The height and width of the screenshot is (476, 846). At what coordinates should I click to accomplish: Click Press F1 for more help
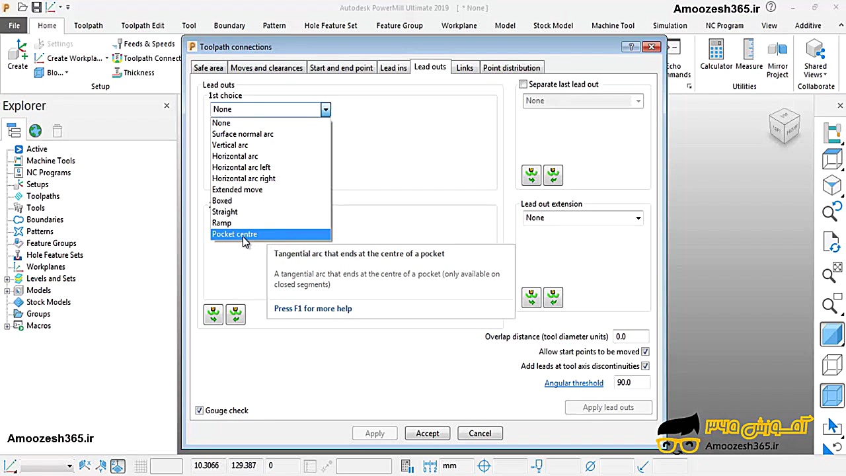313,309
